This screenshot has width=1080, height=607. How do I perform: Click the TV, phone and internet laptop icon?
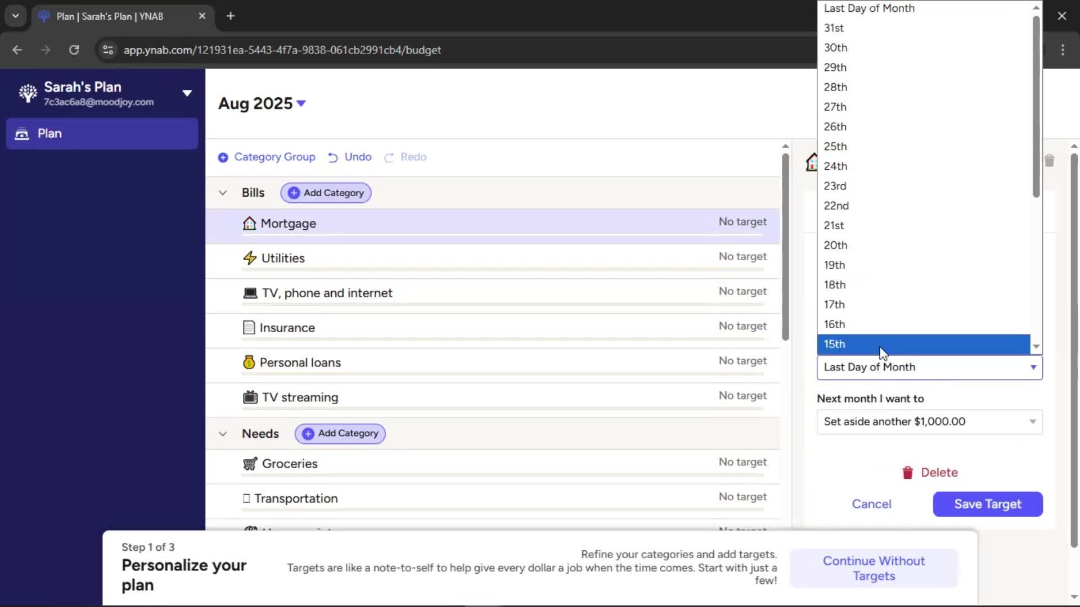pyautogui.click(x=250, y=293)
